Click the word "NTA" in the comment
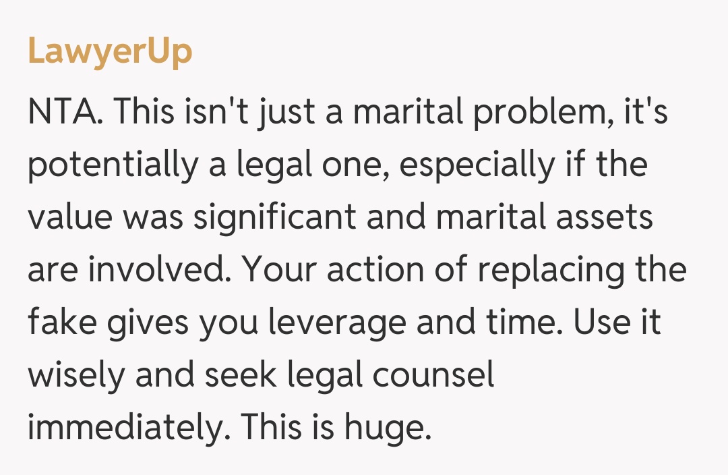Screen dimensions: 728x475 63,113
